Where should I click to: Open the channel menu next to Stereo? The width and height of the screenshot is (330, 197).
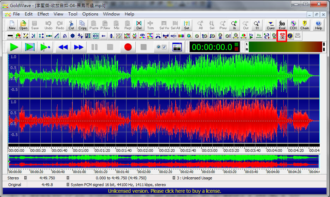coord(25,178)
